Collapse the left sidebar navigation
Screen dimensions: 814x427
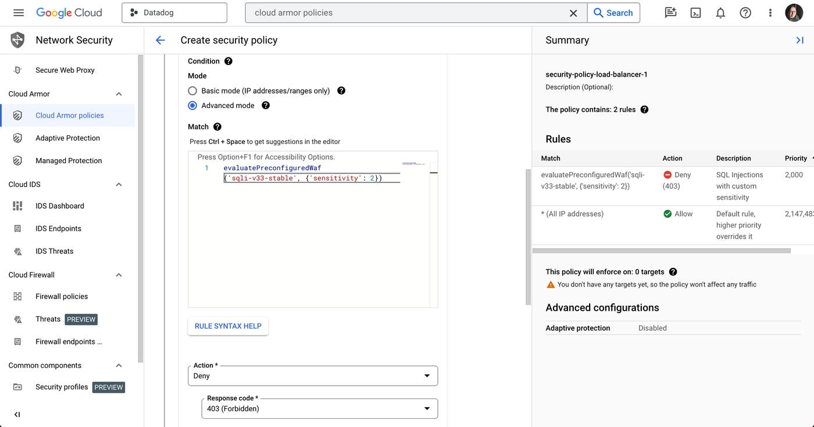point(17,414)
